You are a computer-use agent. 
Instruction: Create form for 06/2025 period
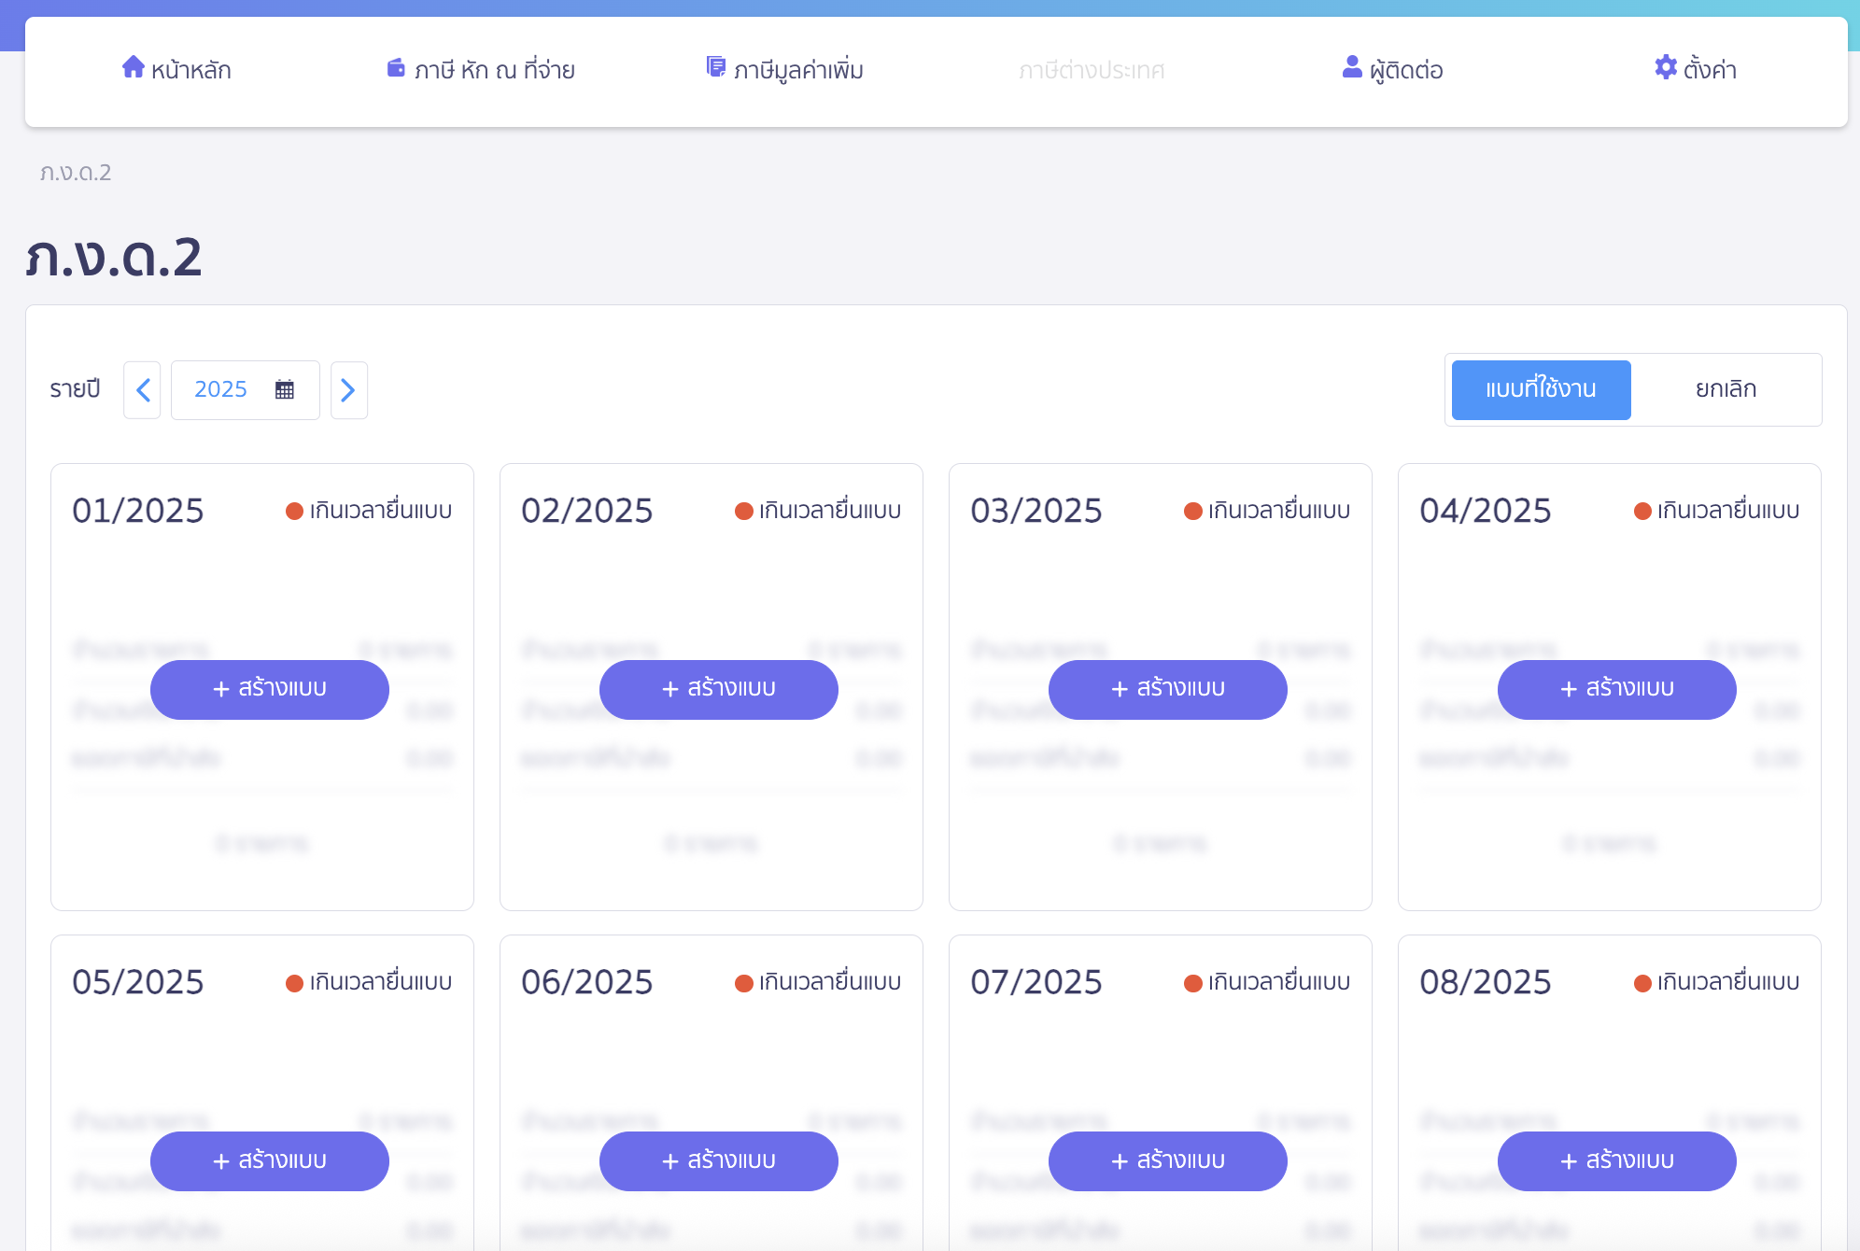pos(718,1160)
